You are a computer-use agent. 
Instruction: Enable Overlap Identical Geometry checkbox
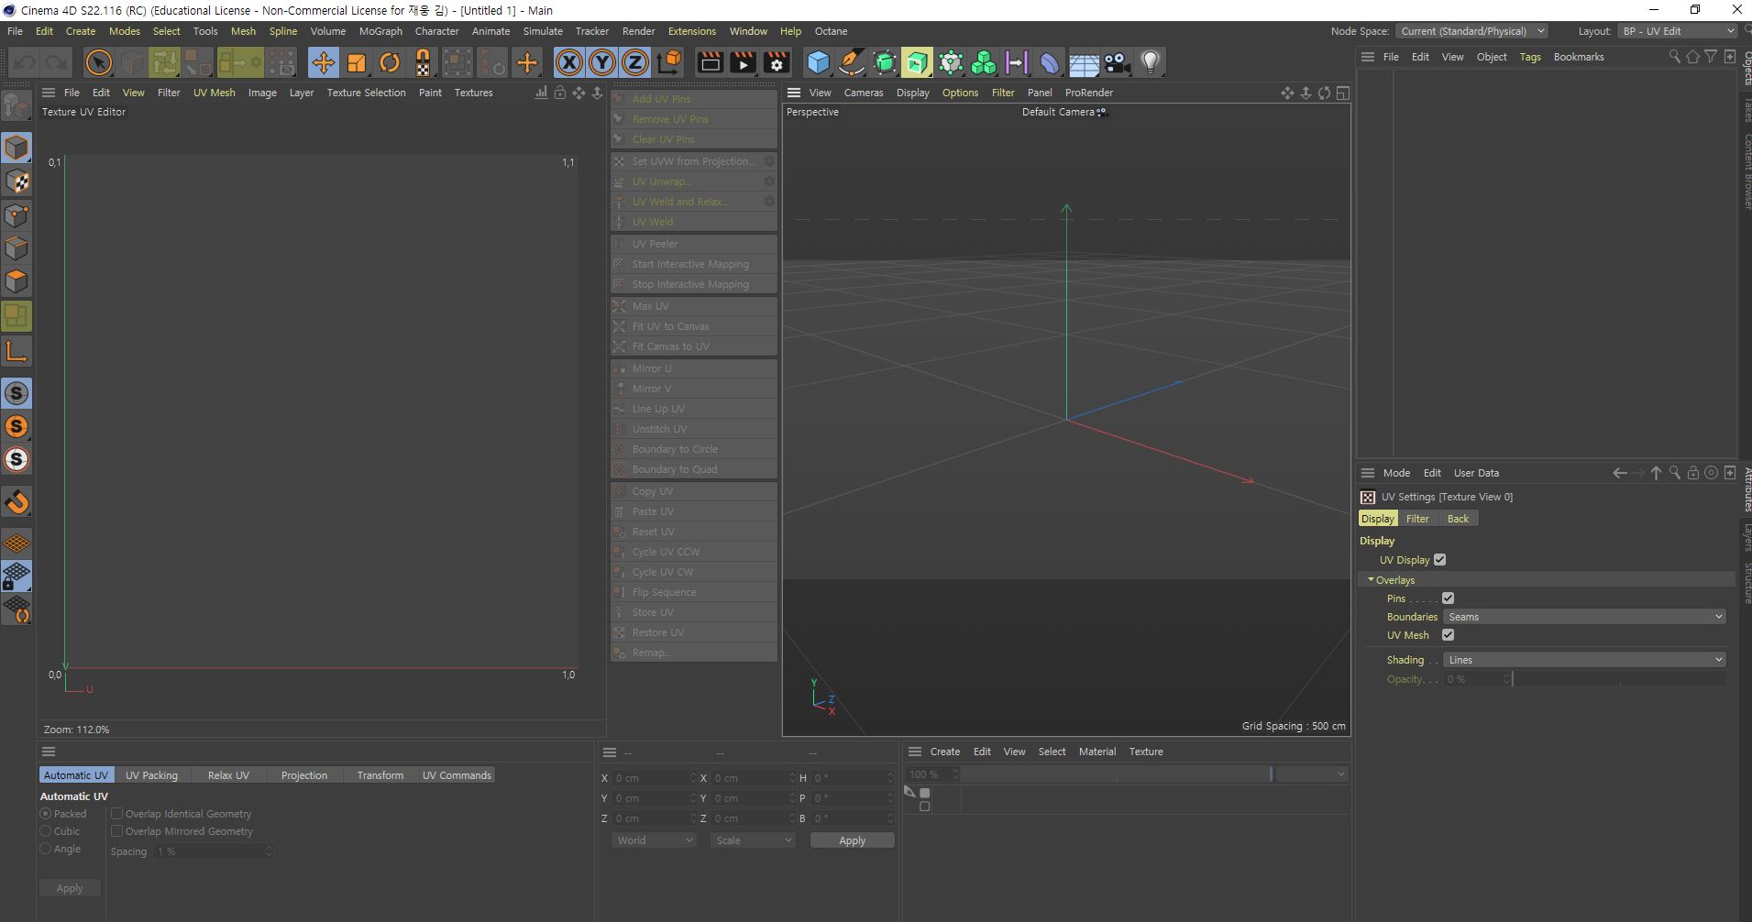[x=117, y=814]
